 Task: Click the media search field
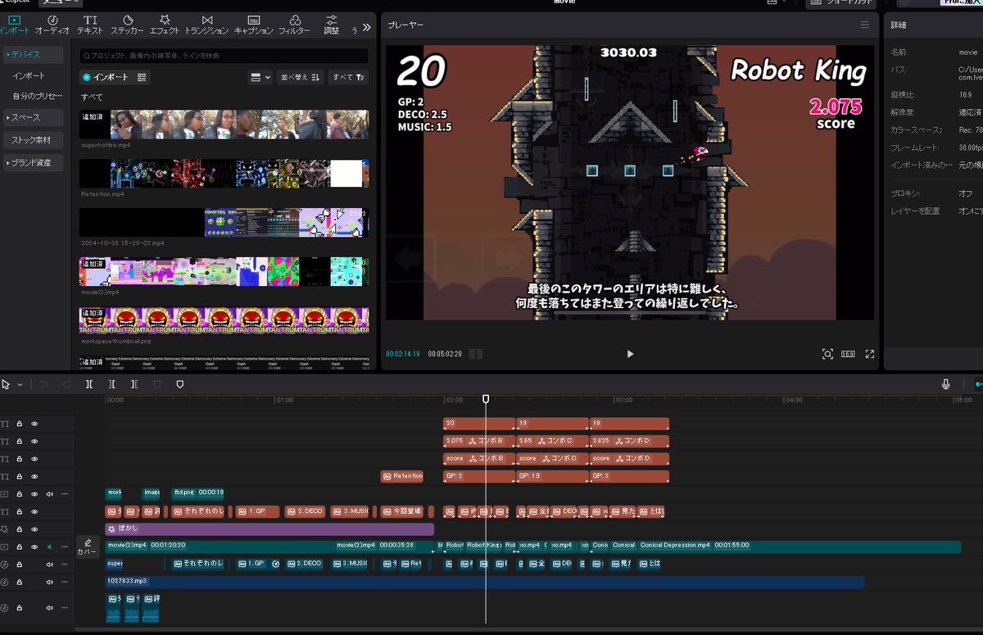point(224,56)
